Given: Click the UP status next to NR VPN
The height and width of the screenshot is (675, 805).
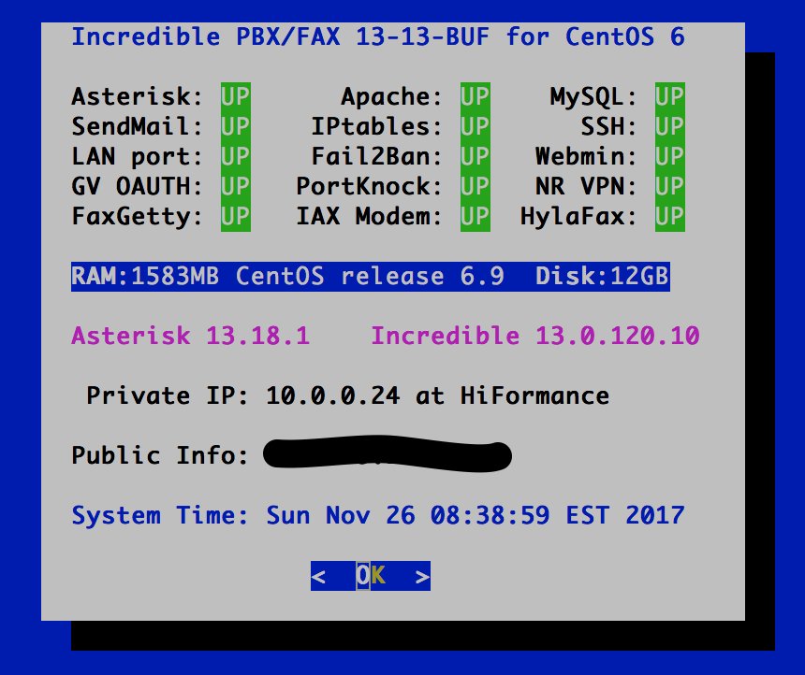Looking at the screenshot, I should point(670,186).
